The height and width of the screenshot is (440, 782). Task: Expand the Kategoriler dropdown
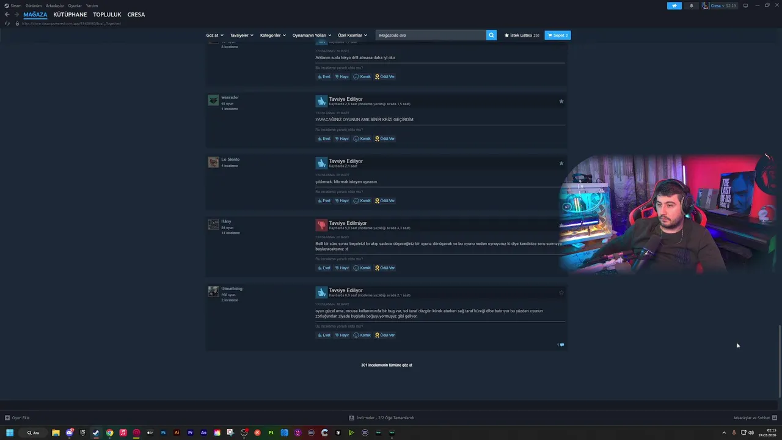tap(273, 35)
